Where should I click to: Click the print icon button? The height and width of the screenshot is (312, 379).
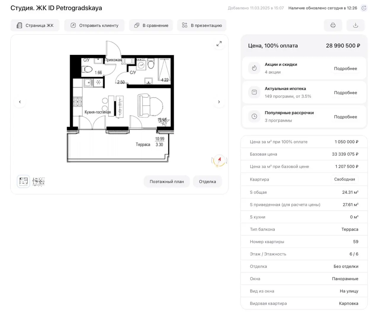click(333, 25)
